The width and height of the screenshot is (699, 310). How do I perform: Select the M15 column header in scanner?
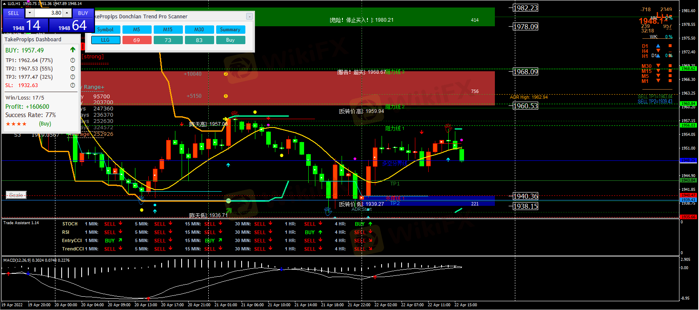[x=168, y=30]
